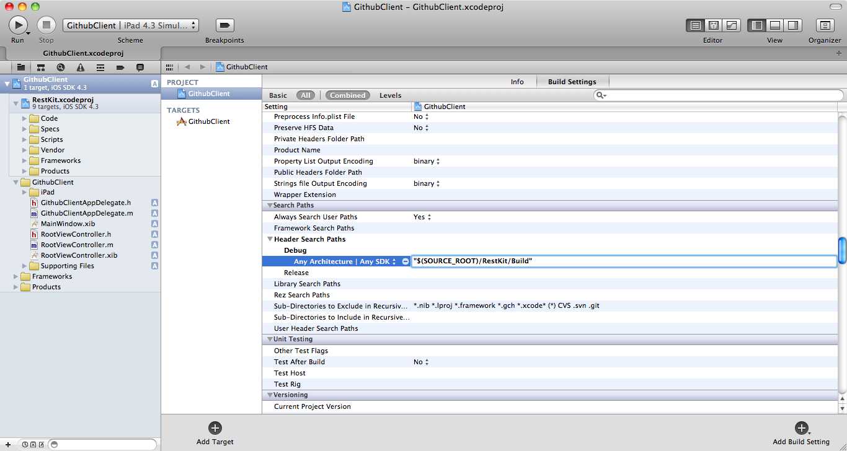Open the related files grid menu
Screen dimensions: 847x451
(169, 67)
